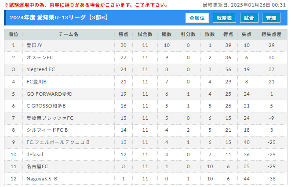Viewport: 291px width, 187px height.
Task: Click GO FORWARD愛知 in the table
Action: pos(49,94)
